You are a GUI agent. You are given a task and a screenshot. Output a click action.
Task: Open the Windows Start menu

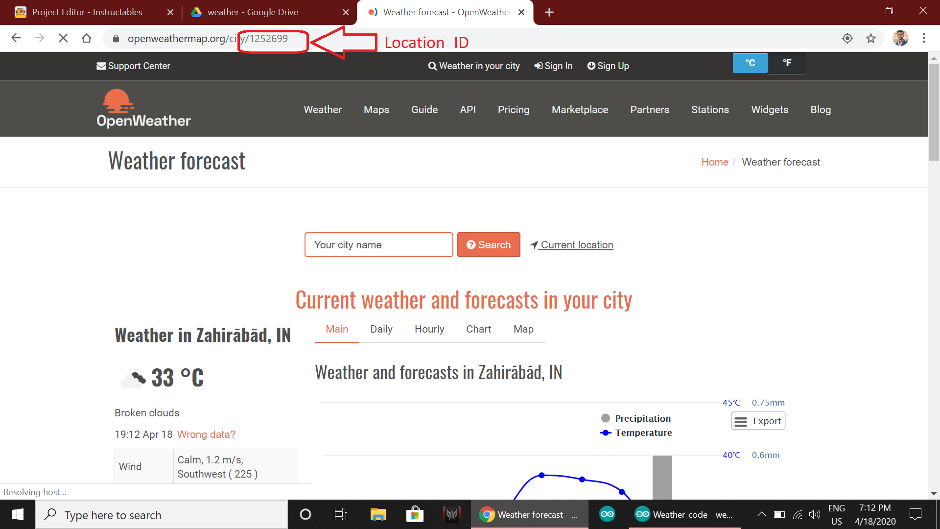(18, 514)
